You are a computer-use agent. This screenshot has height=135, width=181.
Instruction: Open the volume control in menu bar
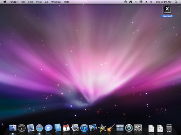point(151,2)
